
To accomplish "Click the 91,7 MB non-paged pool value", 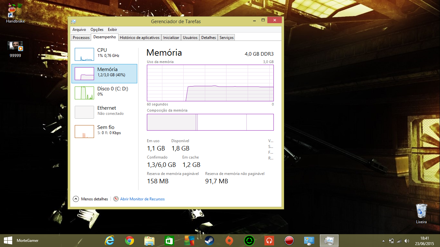I will (216, 181).
